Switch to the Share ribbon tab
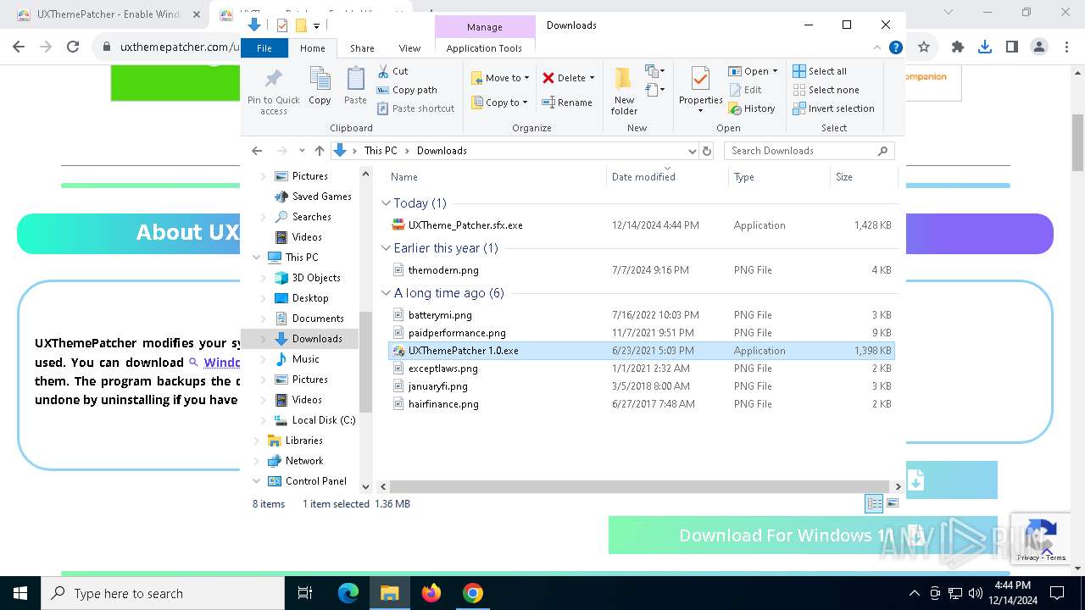Screen dimensions: 1085x610 click(362, 48)
